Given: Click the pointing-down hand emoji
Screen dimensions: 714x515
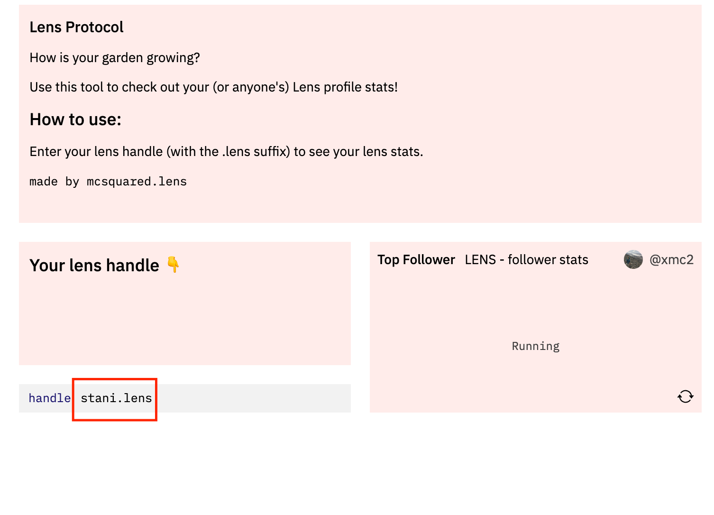Looking at the screenshot, I should (174, 265).
